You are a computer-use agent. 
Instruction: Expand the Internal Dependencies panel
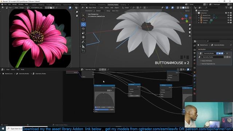coord(208,64)
